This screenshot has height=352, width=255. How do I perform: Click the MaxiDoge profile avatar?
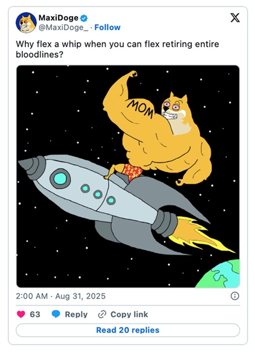click(x=26, y=23)
